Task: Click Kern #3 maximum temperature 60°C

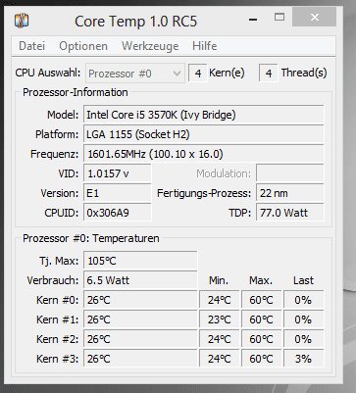Action: point(261,359)
